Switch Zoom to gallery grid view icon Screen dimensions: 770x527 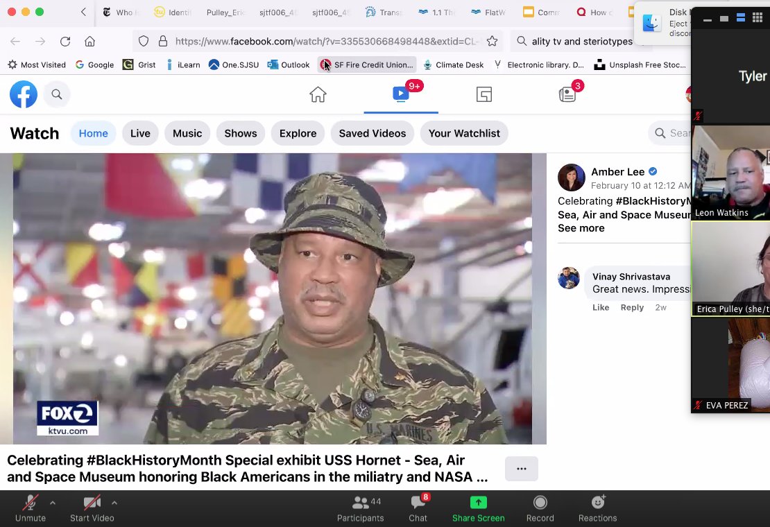tap(758, 18)
